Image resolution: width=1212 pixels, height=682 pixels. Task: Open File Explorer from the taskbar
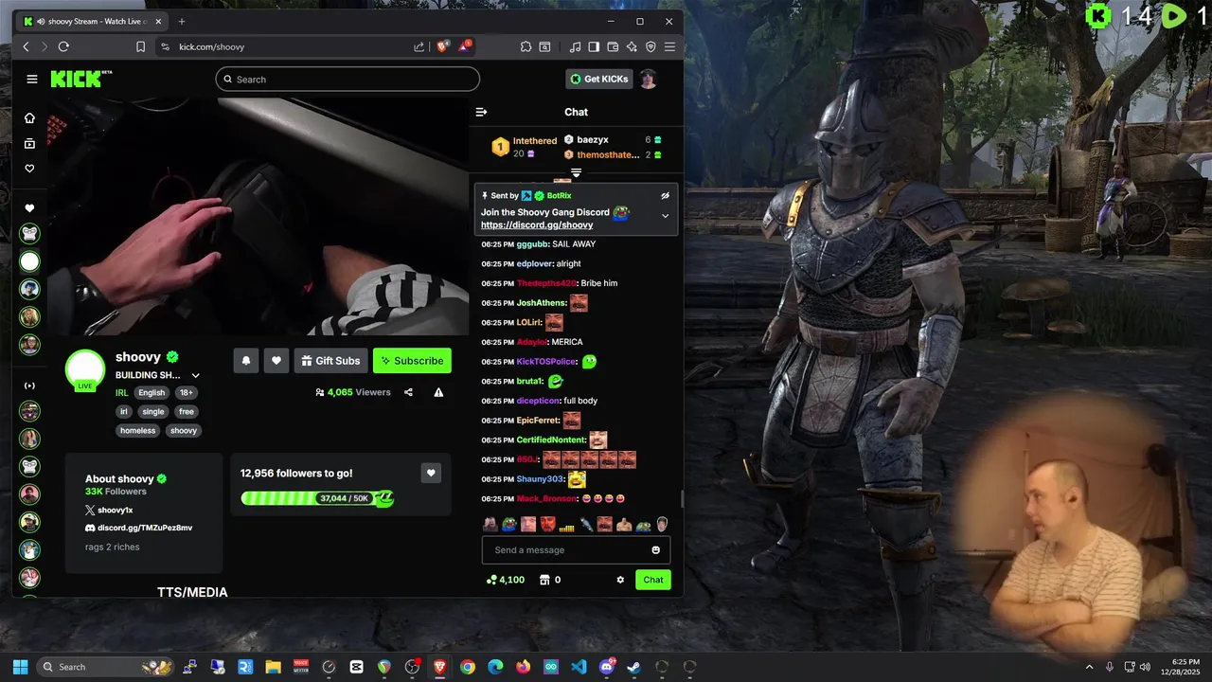pos(273,667)
